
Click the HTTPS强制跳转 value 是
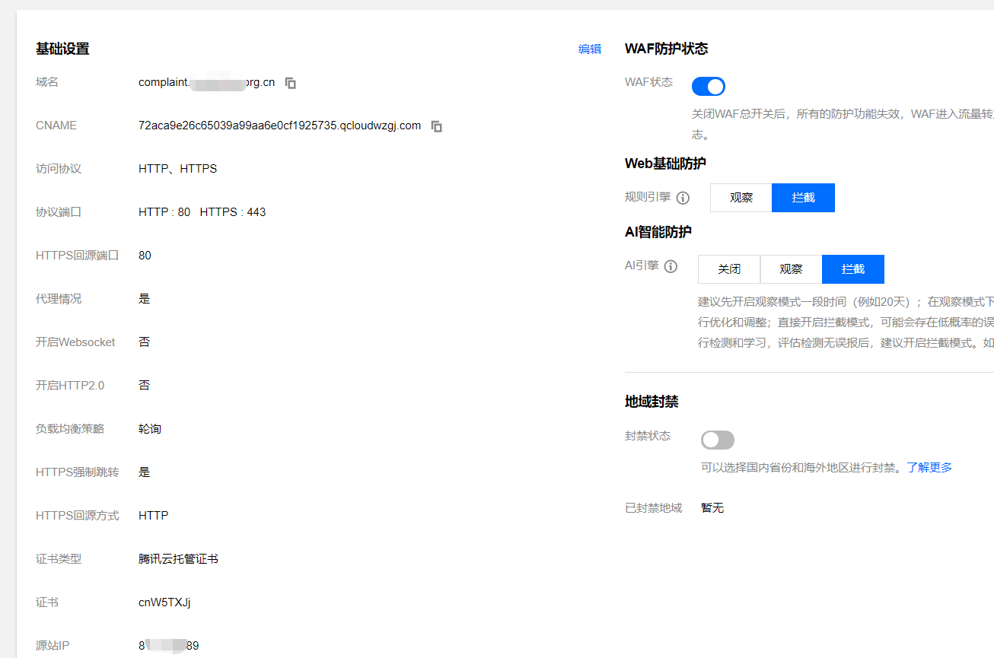pos(145,472)
